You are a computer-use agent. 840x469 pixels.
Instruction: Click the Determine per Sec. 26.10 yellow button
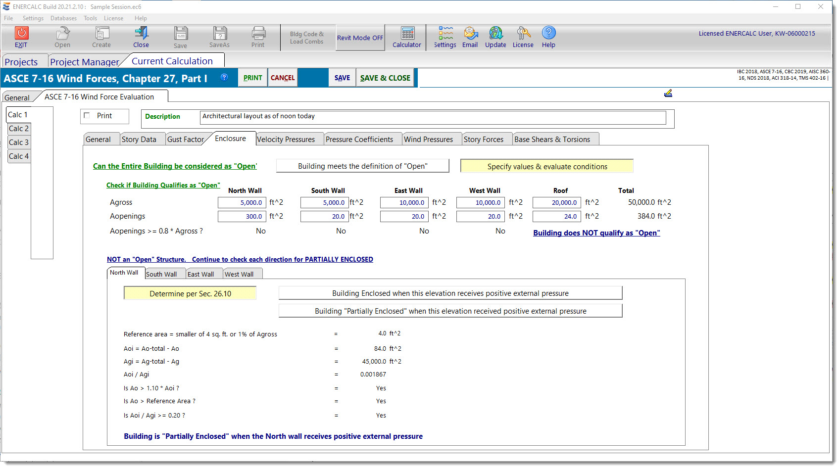point(190,293)
